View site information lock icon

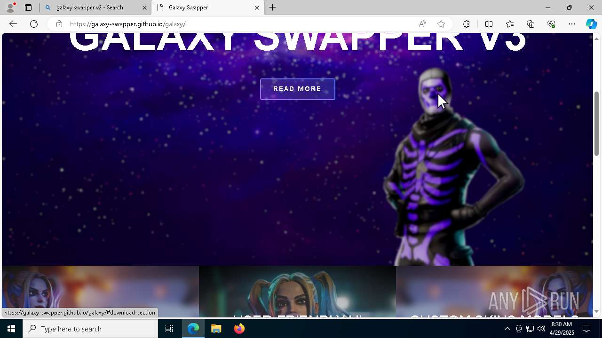pyautogui.click(x=59, y=24)
